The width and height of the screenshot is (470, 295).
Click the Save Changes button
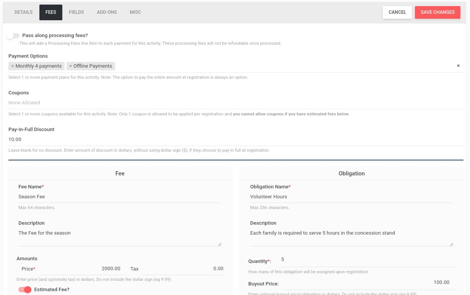[x=437, y=12]
